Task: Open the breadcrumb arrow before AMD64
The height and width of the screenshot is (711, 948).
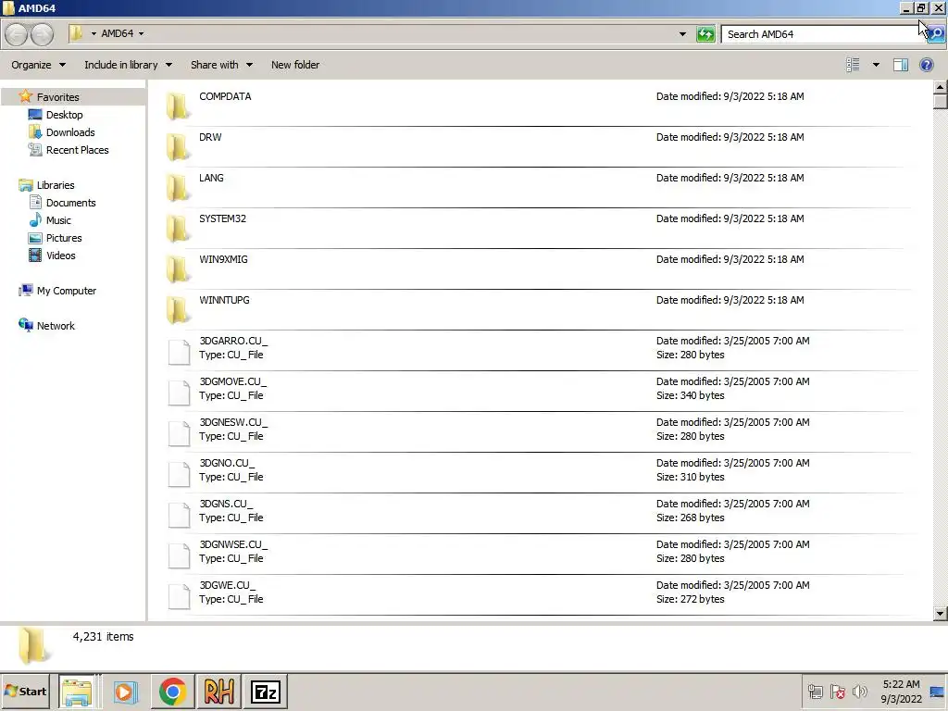Action: 94,34
